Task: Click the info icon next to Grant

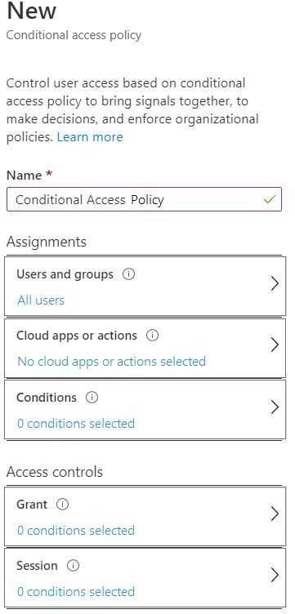Action: tap(62, 505)
